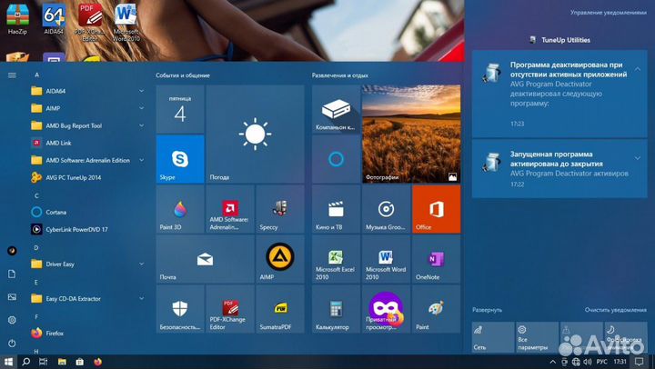Image resolution: width=655 pixels, height=369 pixels.
Task: Open Documents from Start sidebar
Action: pyautogui.click(x=12, y=274)
